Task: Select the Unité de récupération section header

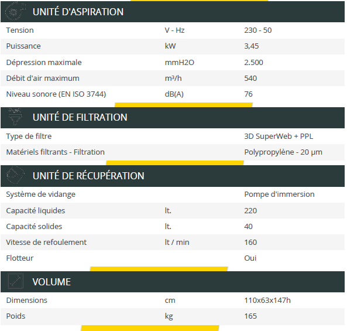Action: coord(173,176)
